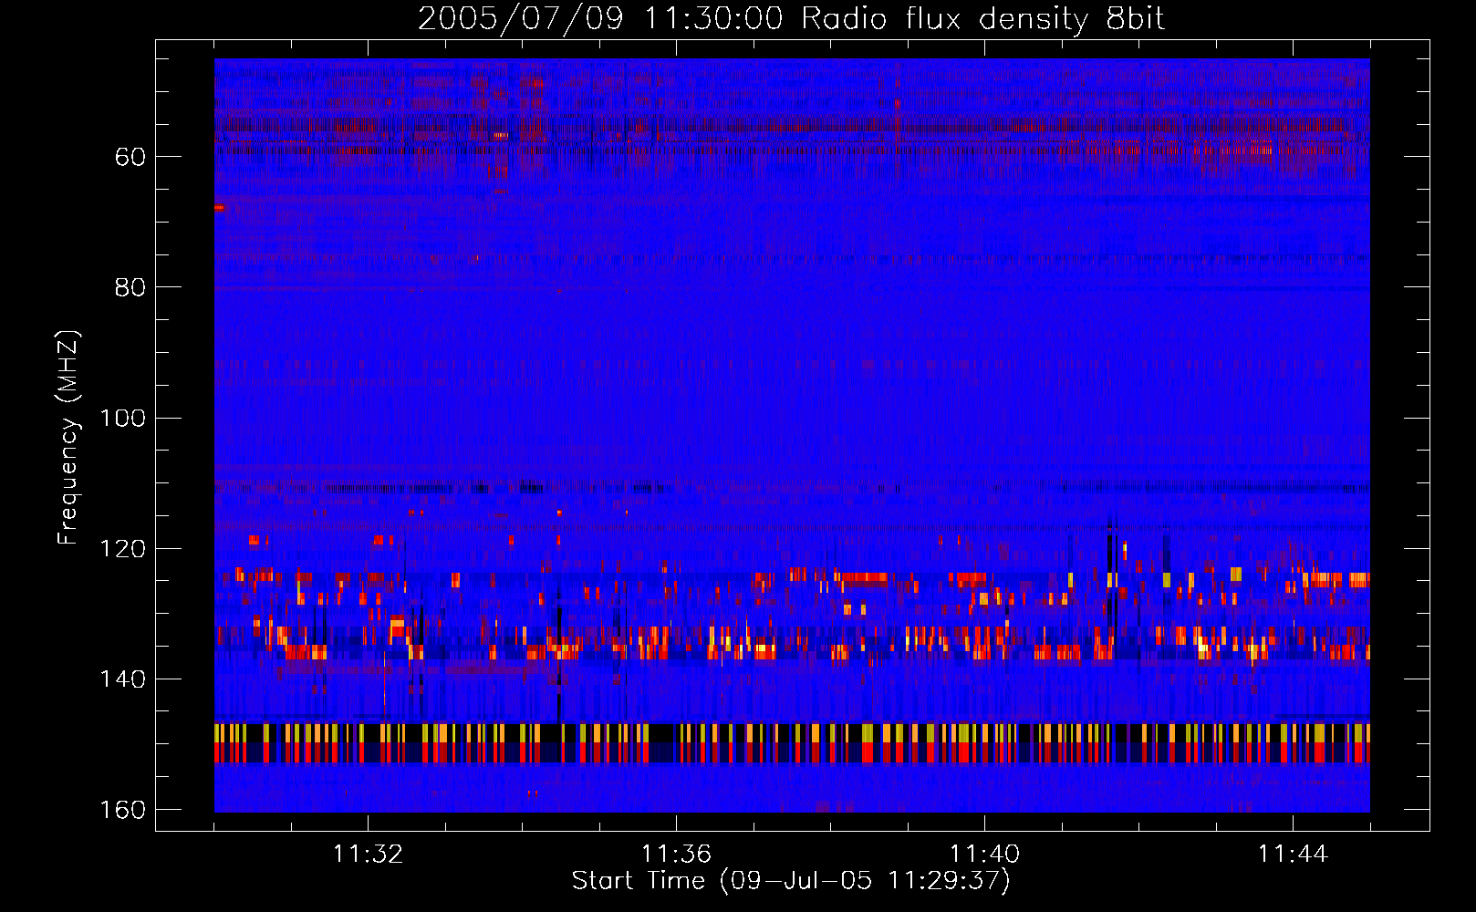This screenshot has width=1476, height=912.
Task: Click the yellow-red interference band near 150 MHz
Action: click(792, 743)
